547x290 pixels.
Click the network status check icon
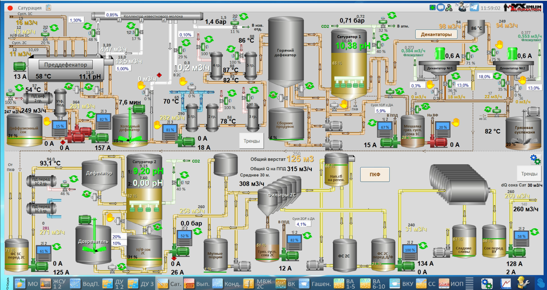point(449,8)
